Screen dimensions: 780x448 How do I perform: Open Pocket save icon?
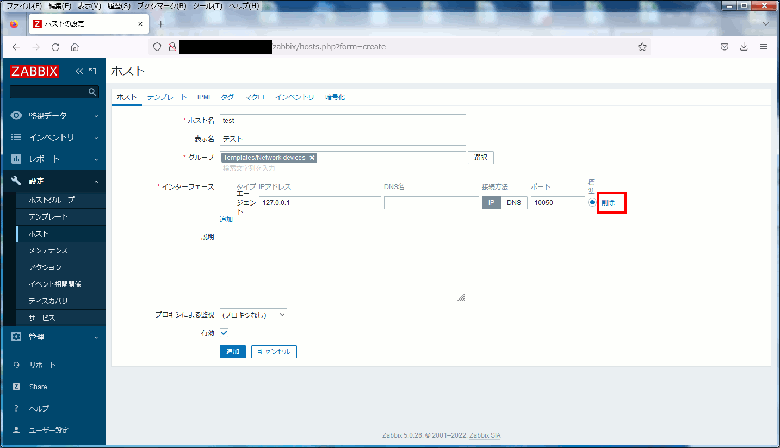tap(725, 47)
